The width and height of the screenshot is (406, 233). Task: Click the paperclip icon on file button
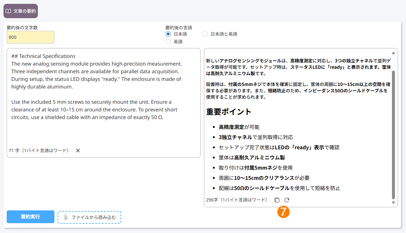pos(66,217)
